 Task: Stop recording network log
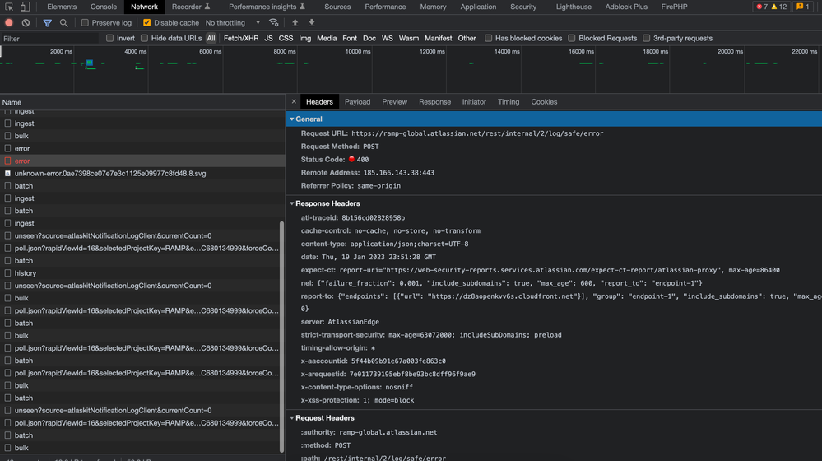(9, 22)
